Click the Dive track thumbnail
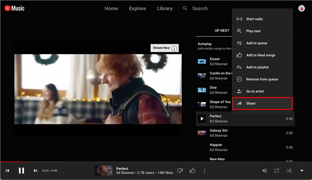The image size is (312, 180). (x=202, y=90)
